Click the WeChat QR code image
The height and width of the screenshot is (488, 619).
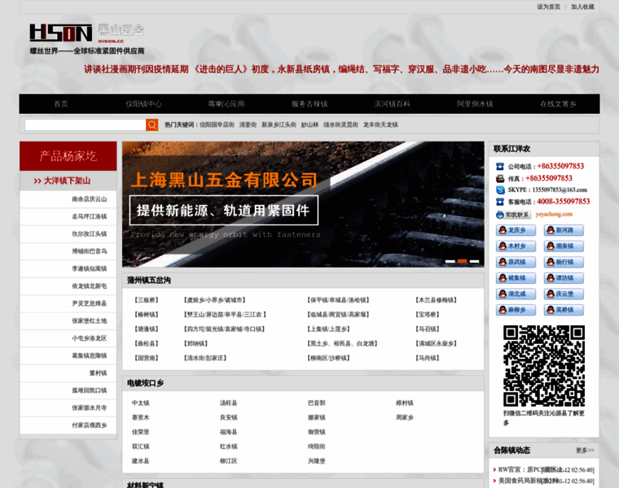point(543,366)
